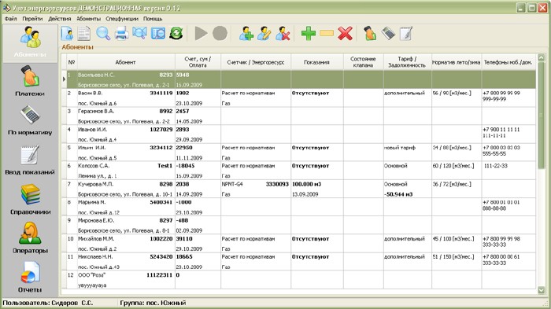
Task: Click the -50.944 м3 debt value
Action: click(398, 194)
